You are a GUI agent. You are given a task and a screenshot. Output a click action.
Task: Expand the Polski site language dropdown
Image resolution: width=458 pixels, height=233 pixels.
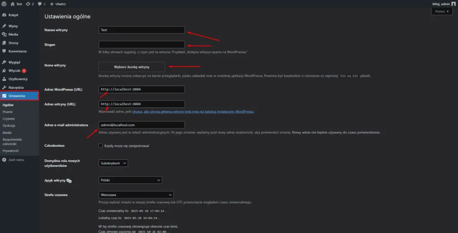[130, 180]
